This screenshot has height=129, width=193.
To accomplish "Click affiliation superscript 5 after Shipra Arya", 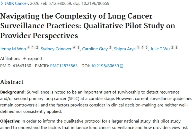I will [146, 47].
